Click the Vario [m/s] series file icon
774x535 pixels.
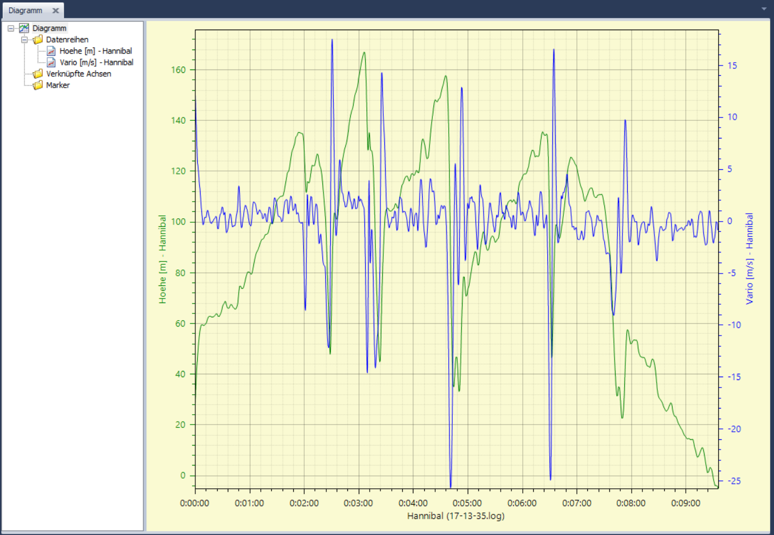tap(51, 62)
